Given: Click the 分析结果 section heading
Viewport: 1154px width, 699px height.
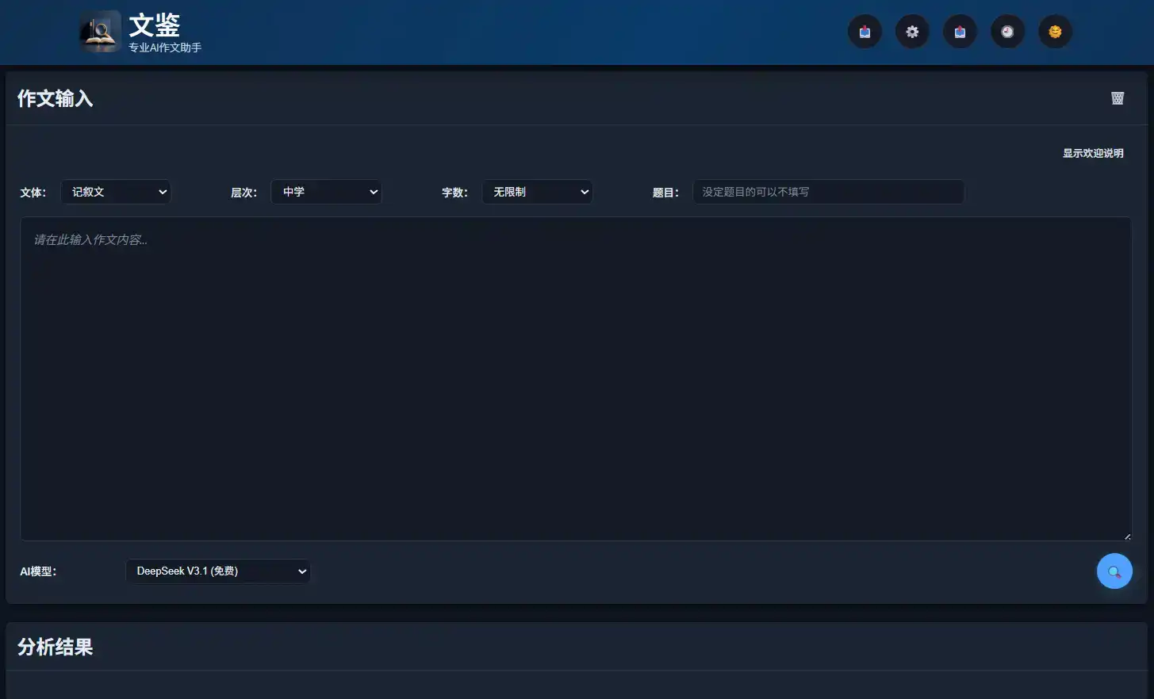Looking at the screenshot, I should click(x=56, y=647).
